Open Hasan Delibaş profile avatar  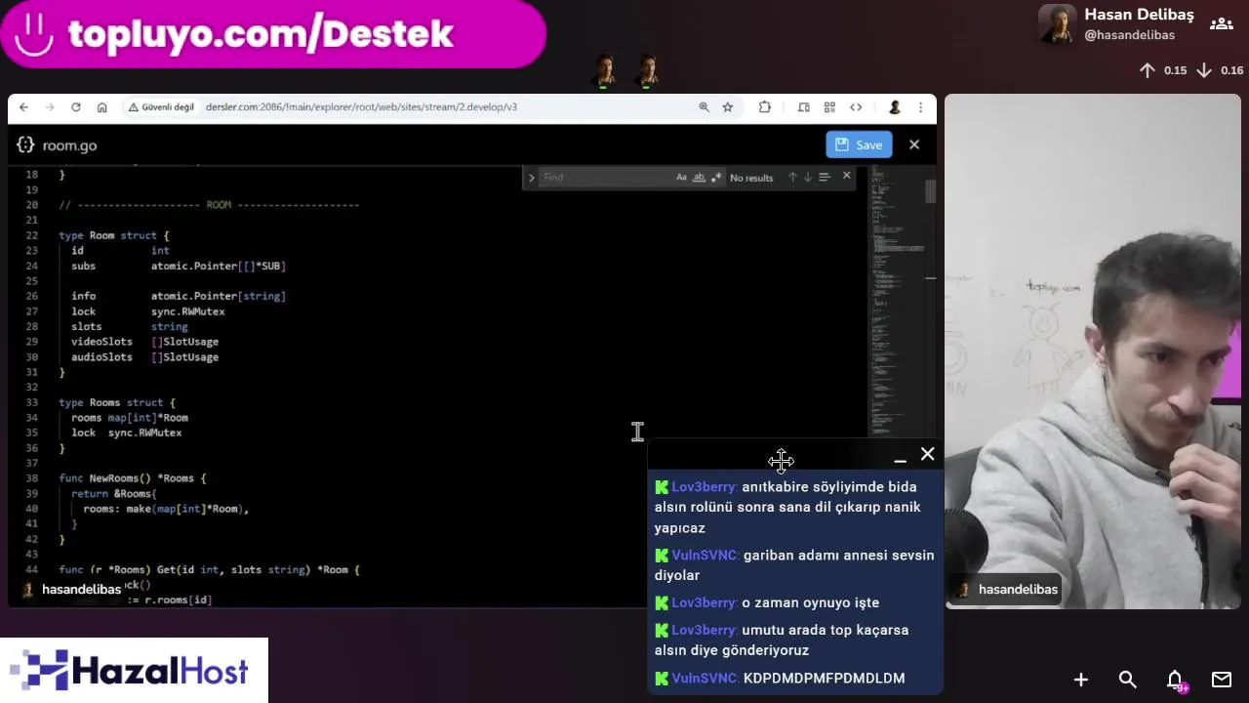point(1058,24)
